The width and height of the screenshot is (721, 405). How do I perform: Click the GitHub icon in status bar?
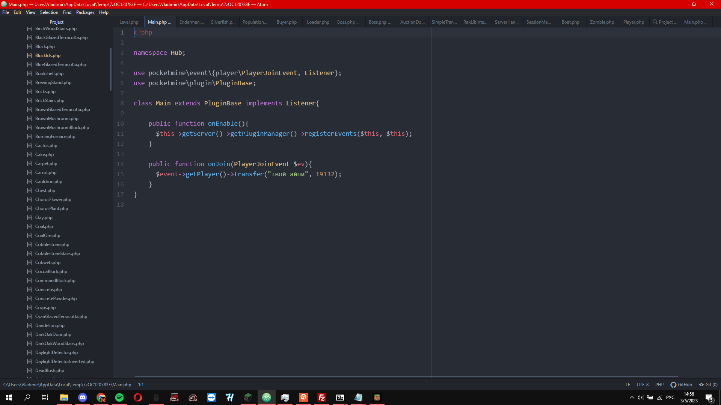(x=673, y=385)
